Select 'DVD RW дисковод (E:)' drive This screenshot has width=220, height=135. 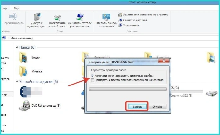pyautogui.click(x=40, y=106)
